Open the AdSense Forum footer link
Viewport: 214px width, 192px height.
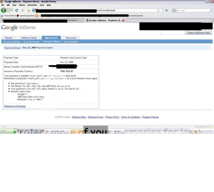(x=95, y=117)
